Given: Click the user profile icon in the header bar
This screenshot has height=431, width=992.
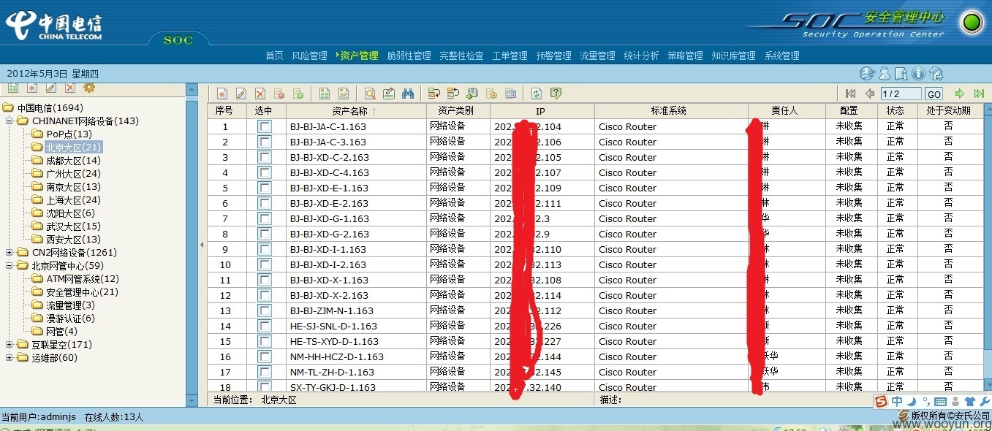Looking at the screenshot, I should point(885,73).
